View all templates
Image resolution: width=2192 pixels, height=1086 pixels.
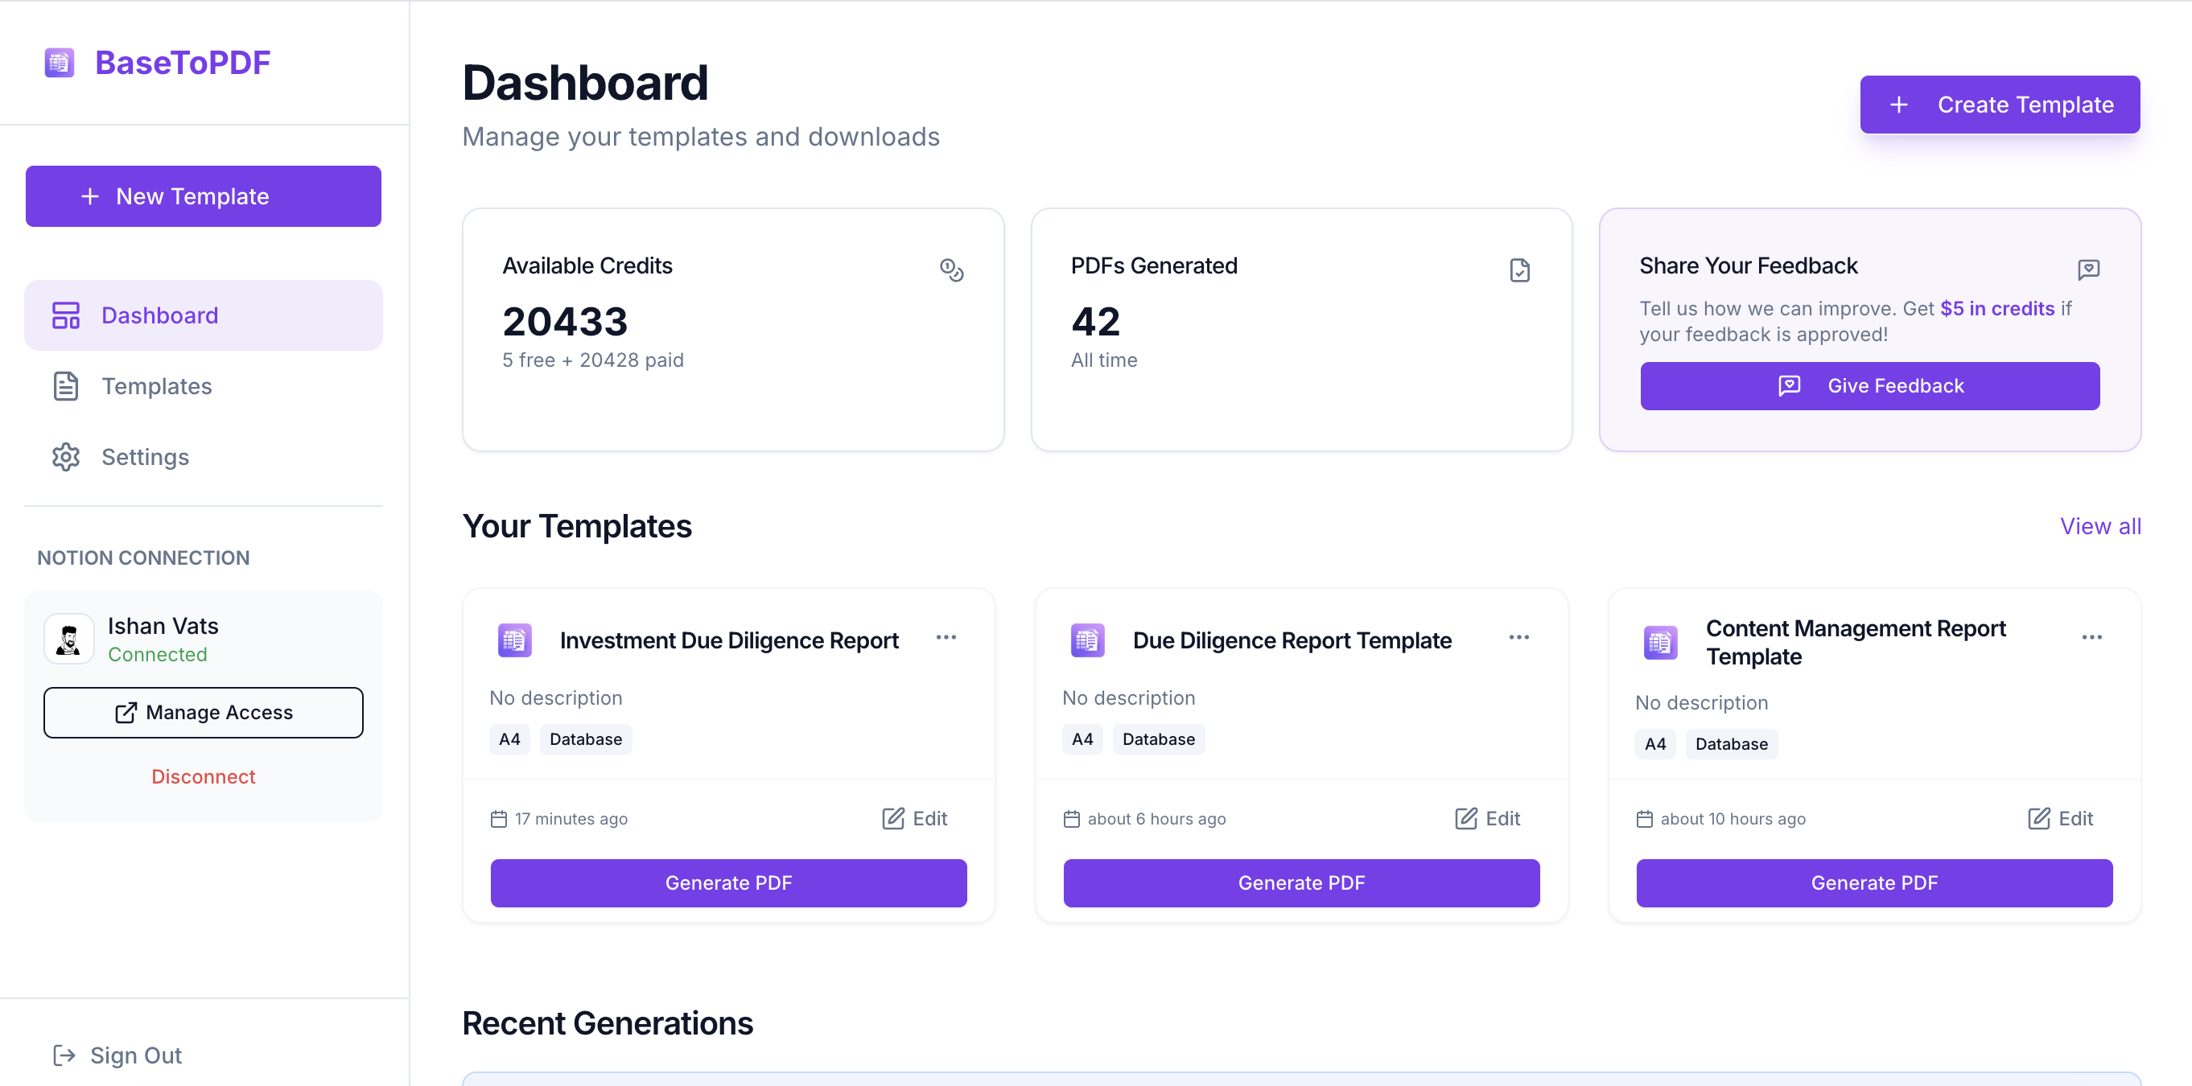pyautogui.click(x=2100, y=526)
